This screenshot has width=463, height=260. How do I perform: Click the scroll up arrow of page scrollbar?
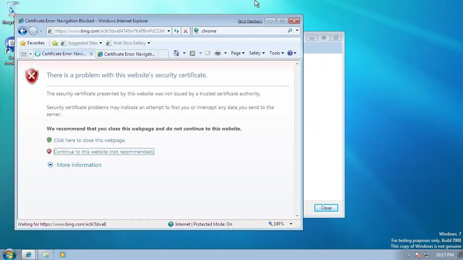tap(297, 64)
